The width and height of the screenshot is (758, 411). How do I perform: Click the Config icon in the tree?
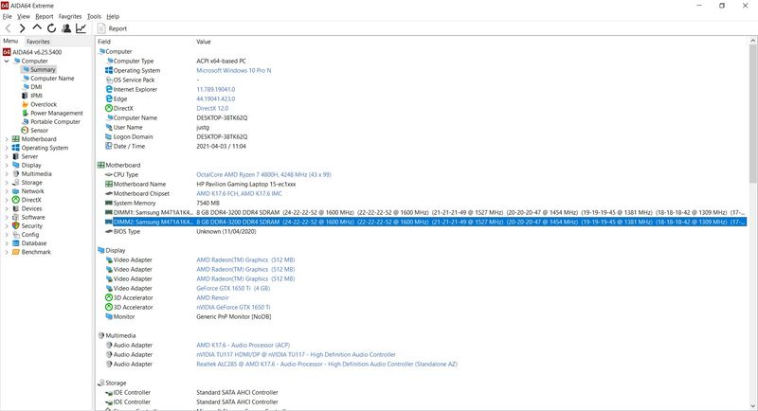(15, 235)
